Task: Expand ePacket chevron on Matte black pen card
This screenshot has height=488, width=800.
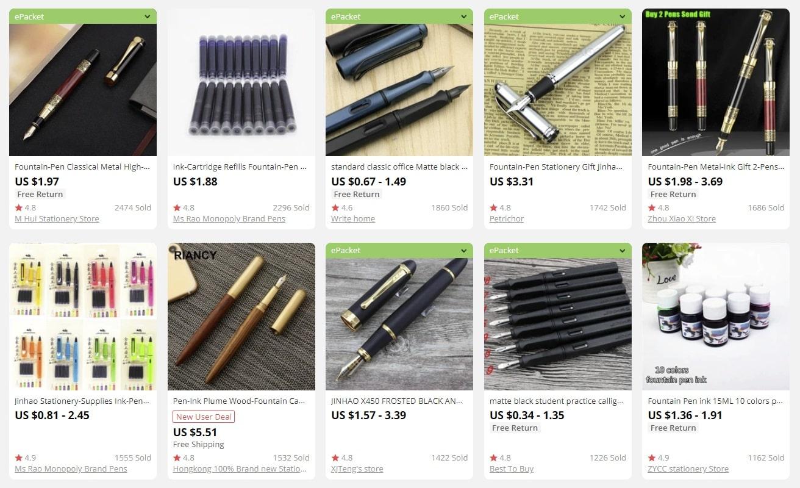Action: (x=464, y=16)
